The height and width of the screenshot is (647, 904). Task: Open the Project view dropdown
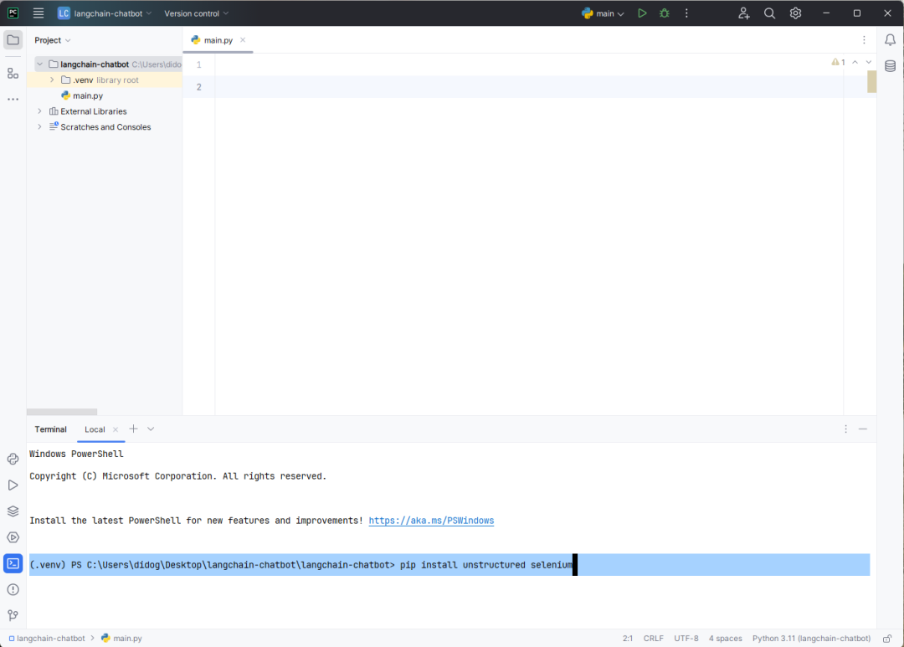[x=53, y=40]
